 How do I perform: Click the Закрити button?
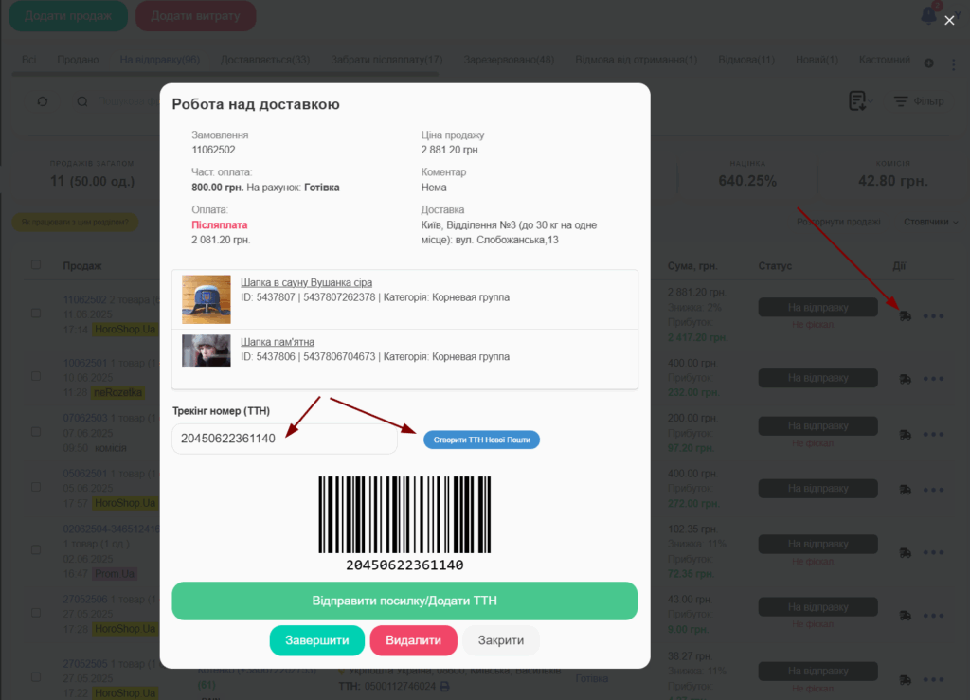(500, 640)
